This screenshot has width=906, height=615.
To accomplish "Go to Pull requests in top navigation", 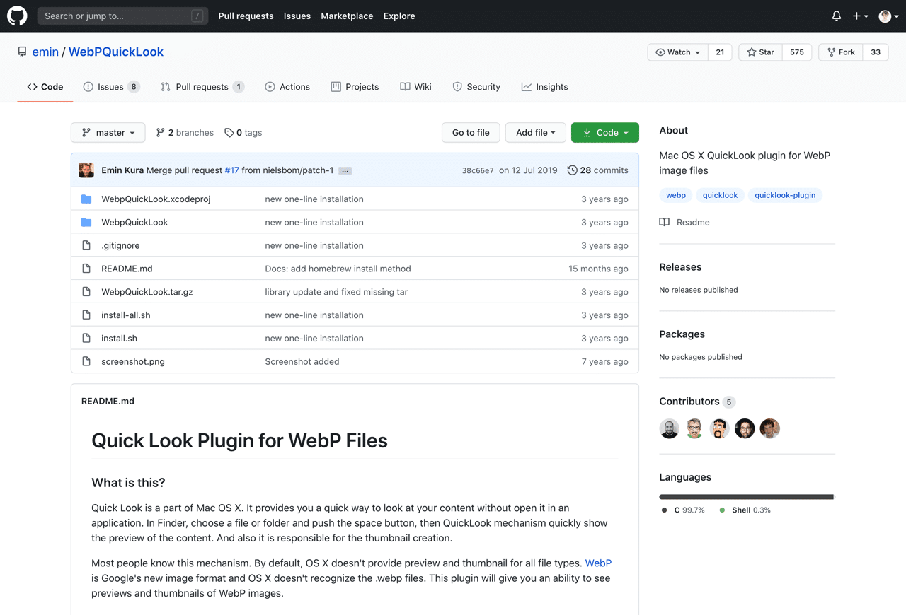I will 246,16.
